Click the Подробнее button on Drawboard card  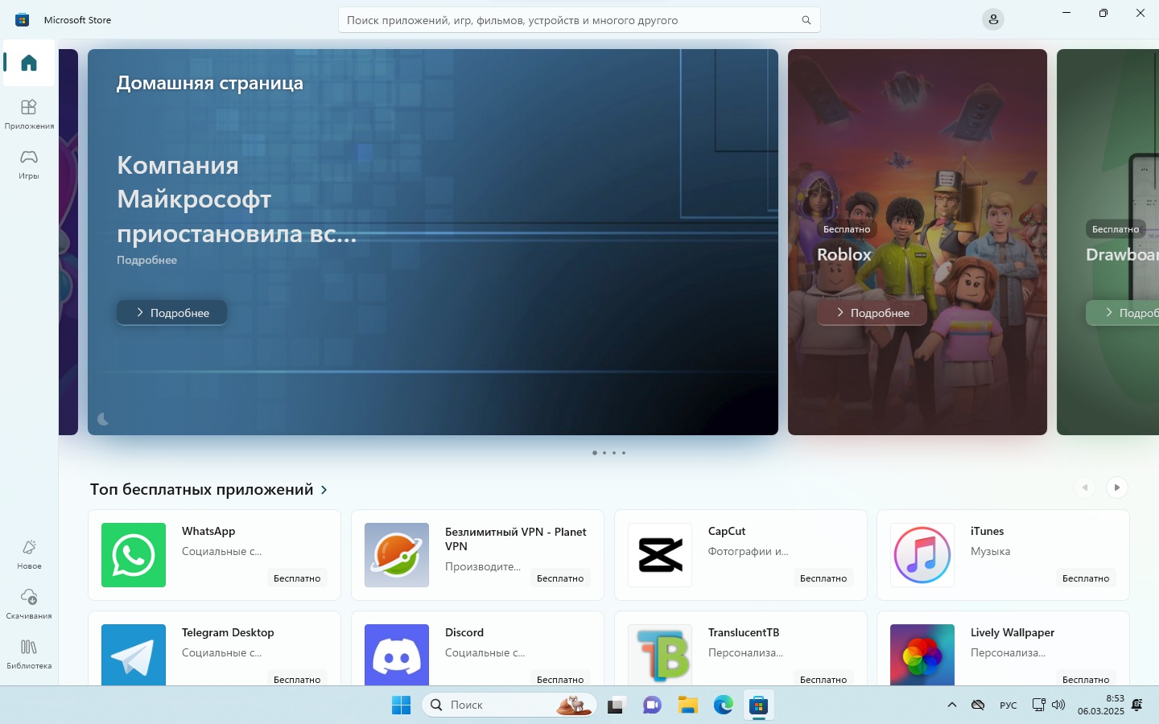1123,312
